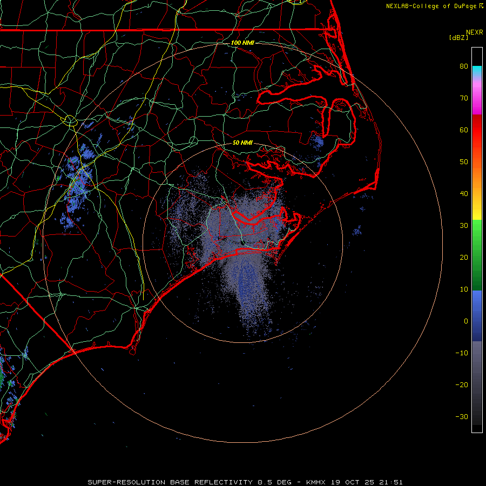486x486 pixels.
Task: Click the 10 value on dBZ scale
Action: coord(464,289)
